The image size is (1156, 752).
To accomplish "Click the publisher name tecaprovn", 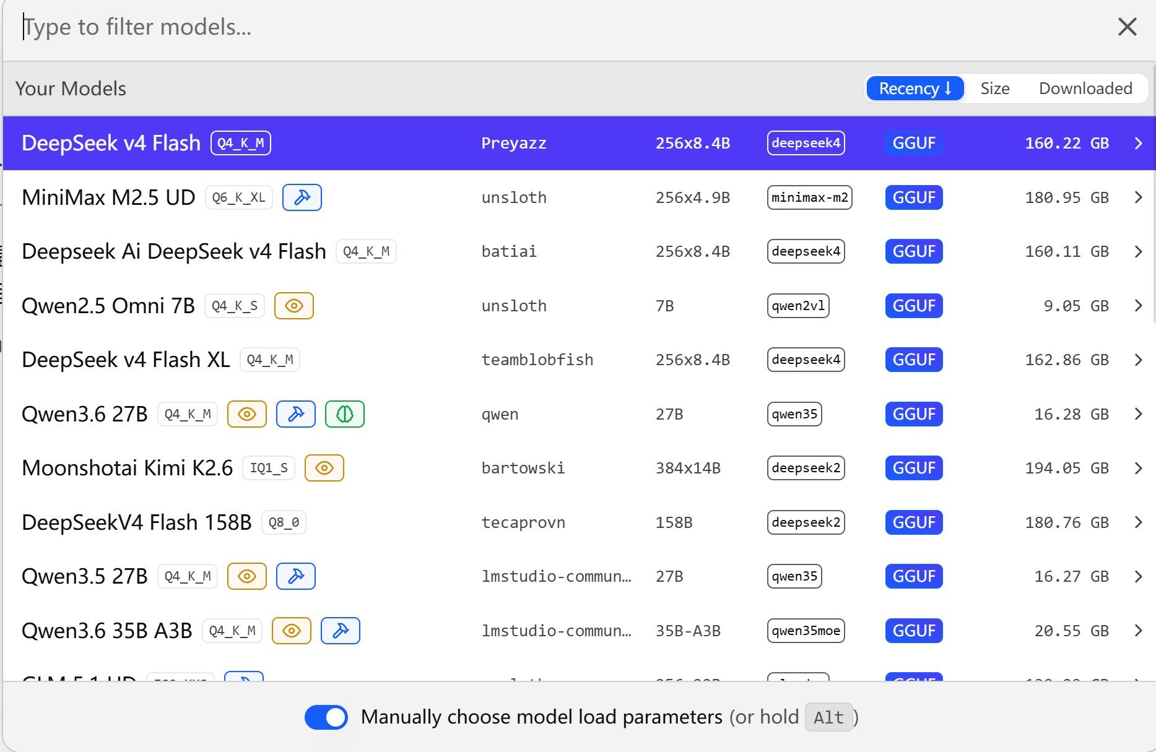I will click(523, 522).
